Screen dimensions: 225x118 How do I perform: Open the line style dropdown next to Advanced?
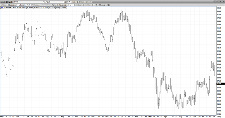click(71, 5)
